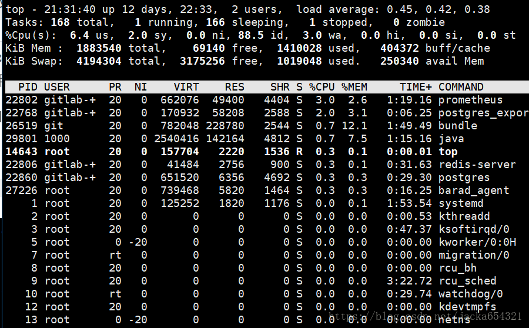Select the 88.5 id CPU value
This screenshot has height=328, width=529.
pyautogui.click(x=250, y=35)
